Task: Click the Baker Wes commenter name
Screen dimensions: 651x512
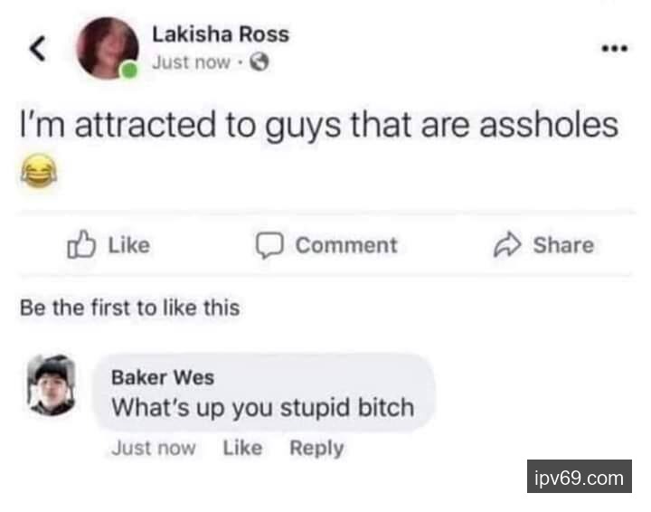Action: coord(163,377)
